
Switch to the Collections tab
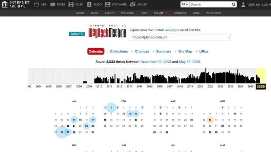[x=119, y=51]
